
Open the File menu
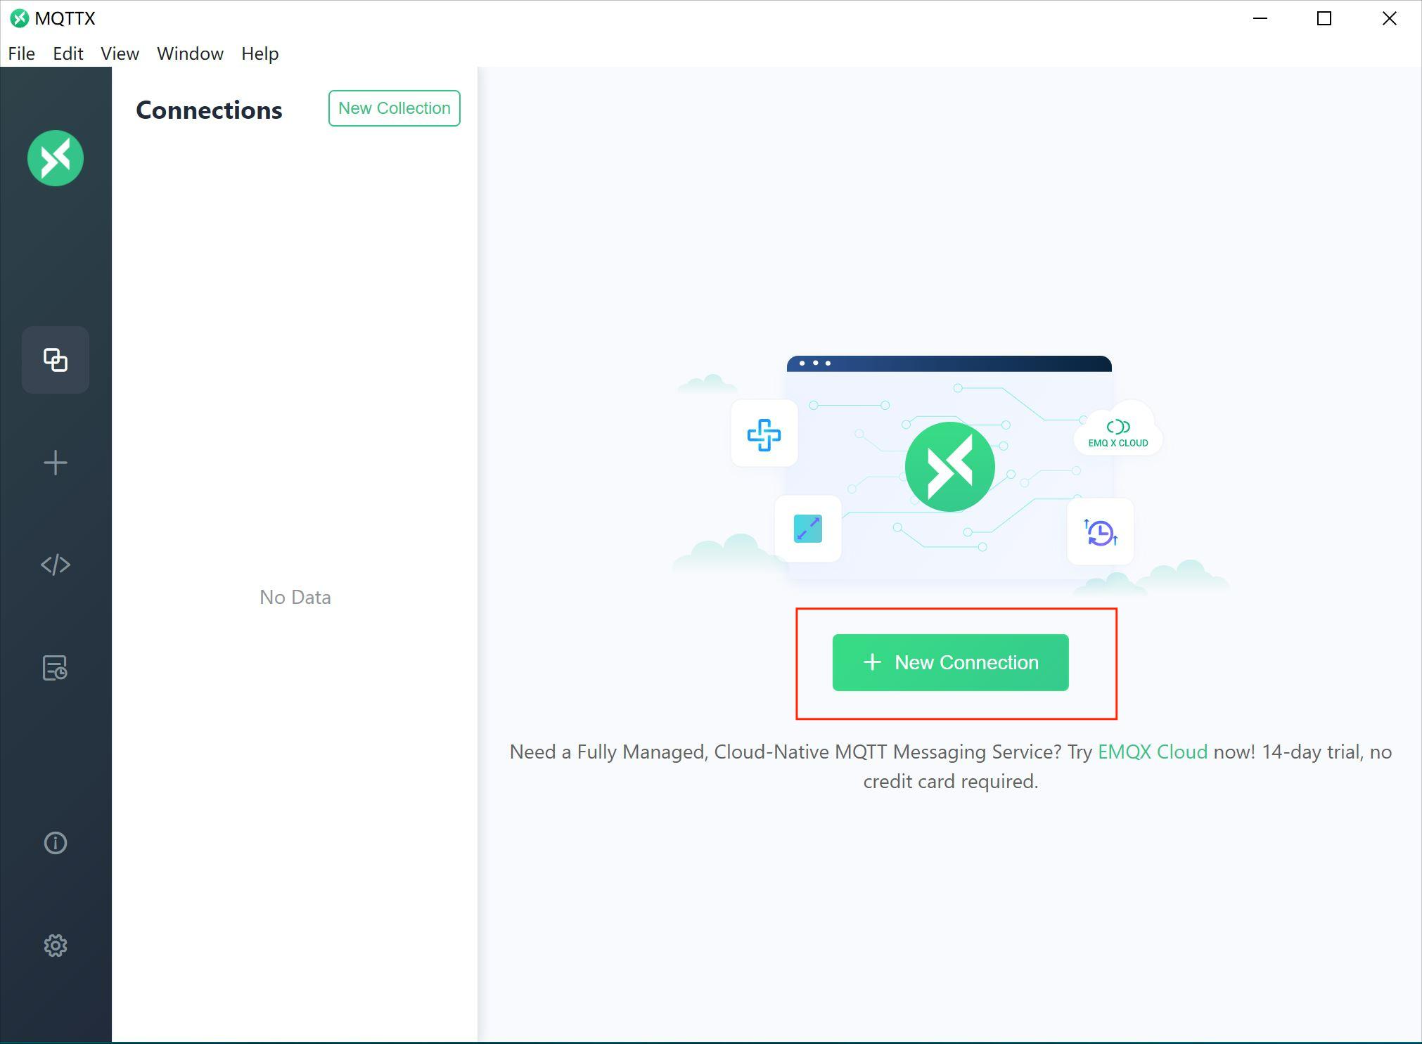tap(22, 53)
